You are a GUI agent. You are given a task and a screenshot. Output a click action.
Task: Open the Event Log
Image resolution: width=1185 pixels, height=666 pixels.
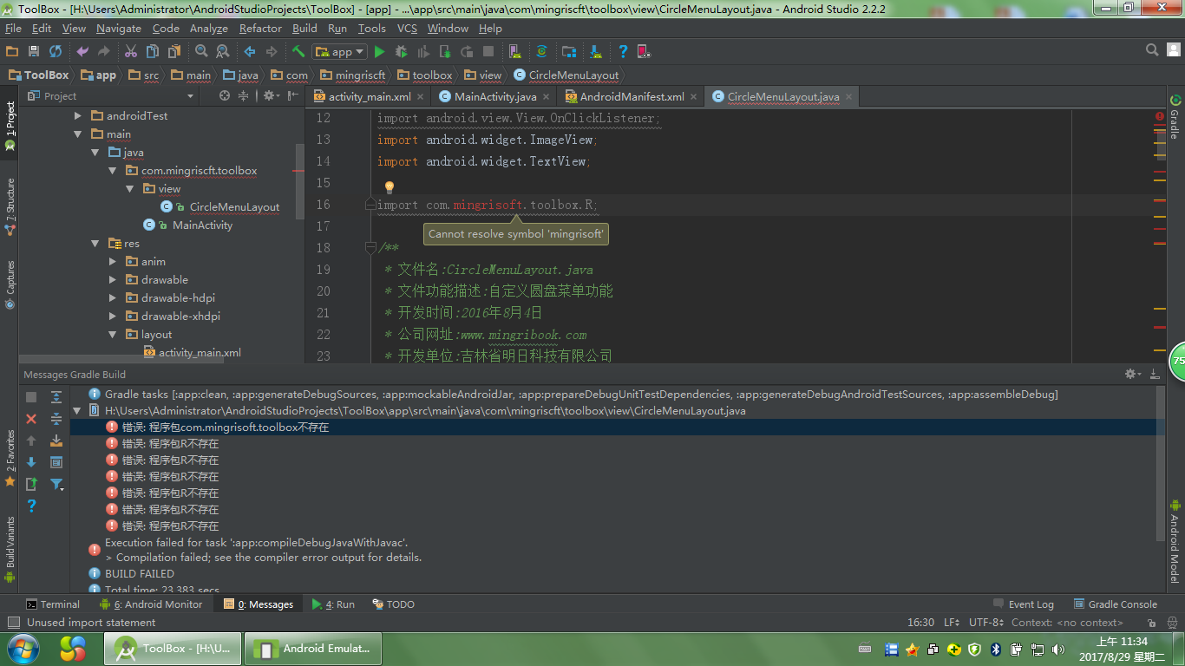(x=1022, y=604)
